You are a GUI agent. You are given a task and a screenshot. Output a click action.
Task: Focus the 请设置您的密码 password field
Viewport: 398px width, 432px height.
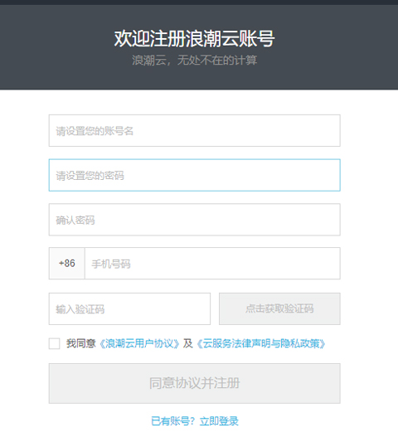click(195, 175)
